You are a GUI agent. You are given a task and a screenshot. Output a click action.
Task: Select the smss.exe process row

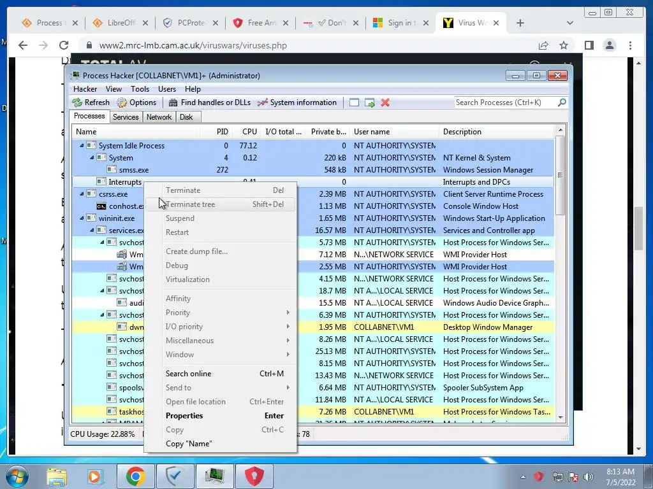(x=312, y=169)
